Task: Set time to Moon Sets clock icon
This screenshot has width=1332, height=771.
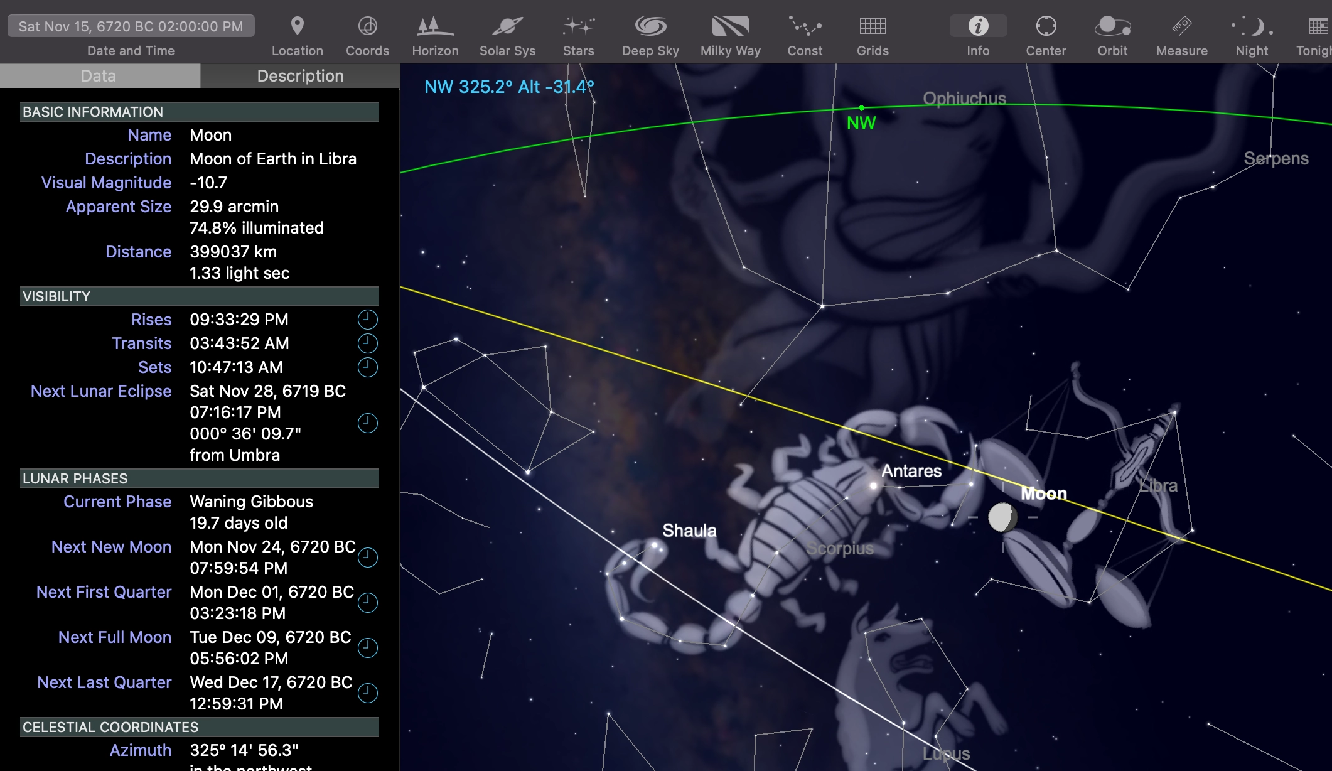Action: point(367,367)
